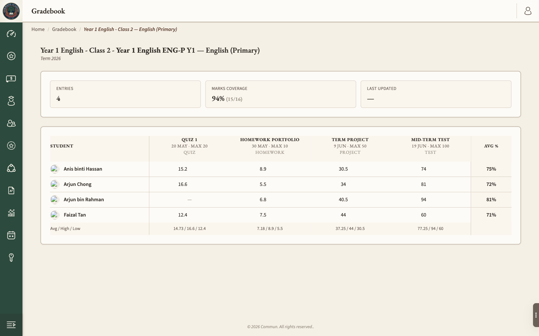Open the connected-nodes triangle sidebar icon

[x=11, y=168]
